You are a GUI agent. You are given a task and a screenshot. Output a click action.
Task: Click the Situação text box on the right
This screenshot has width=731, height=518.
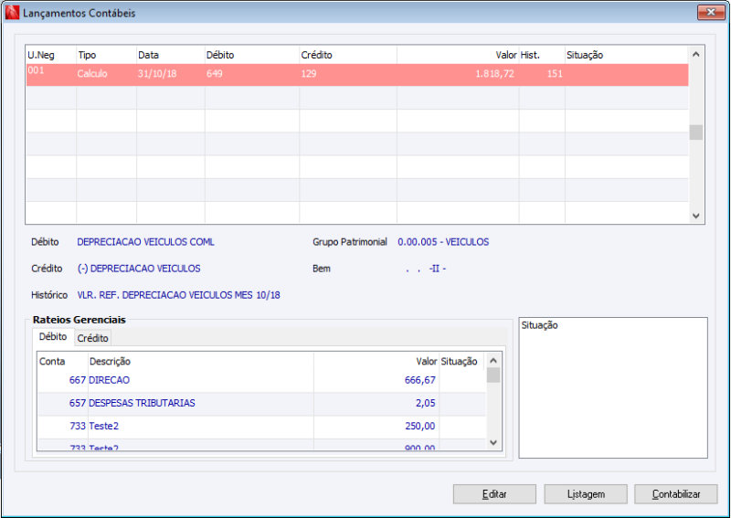click(x=613, y=388)
